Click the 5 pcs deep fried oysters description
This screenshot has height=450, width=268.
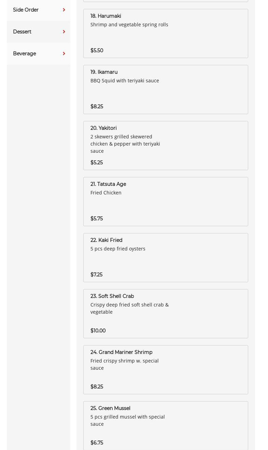coord(118,249)
